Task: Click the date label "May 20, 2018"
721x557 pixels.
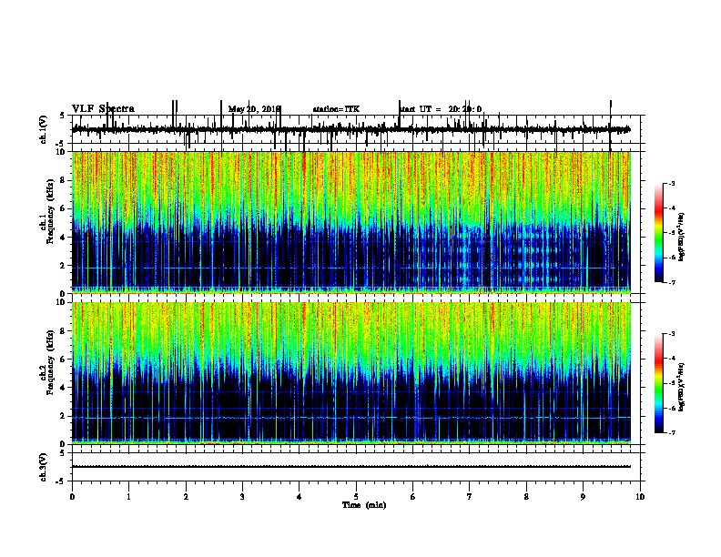Action: 254,109
